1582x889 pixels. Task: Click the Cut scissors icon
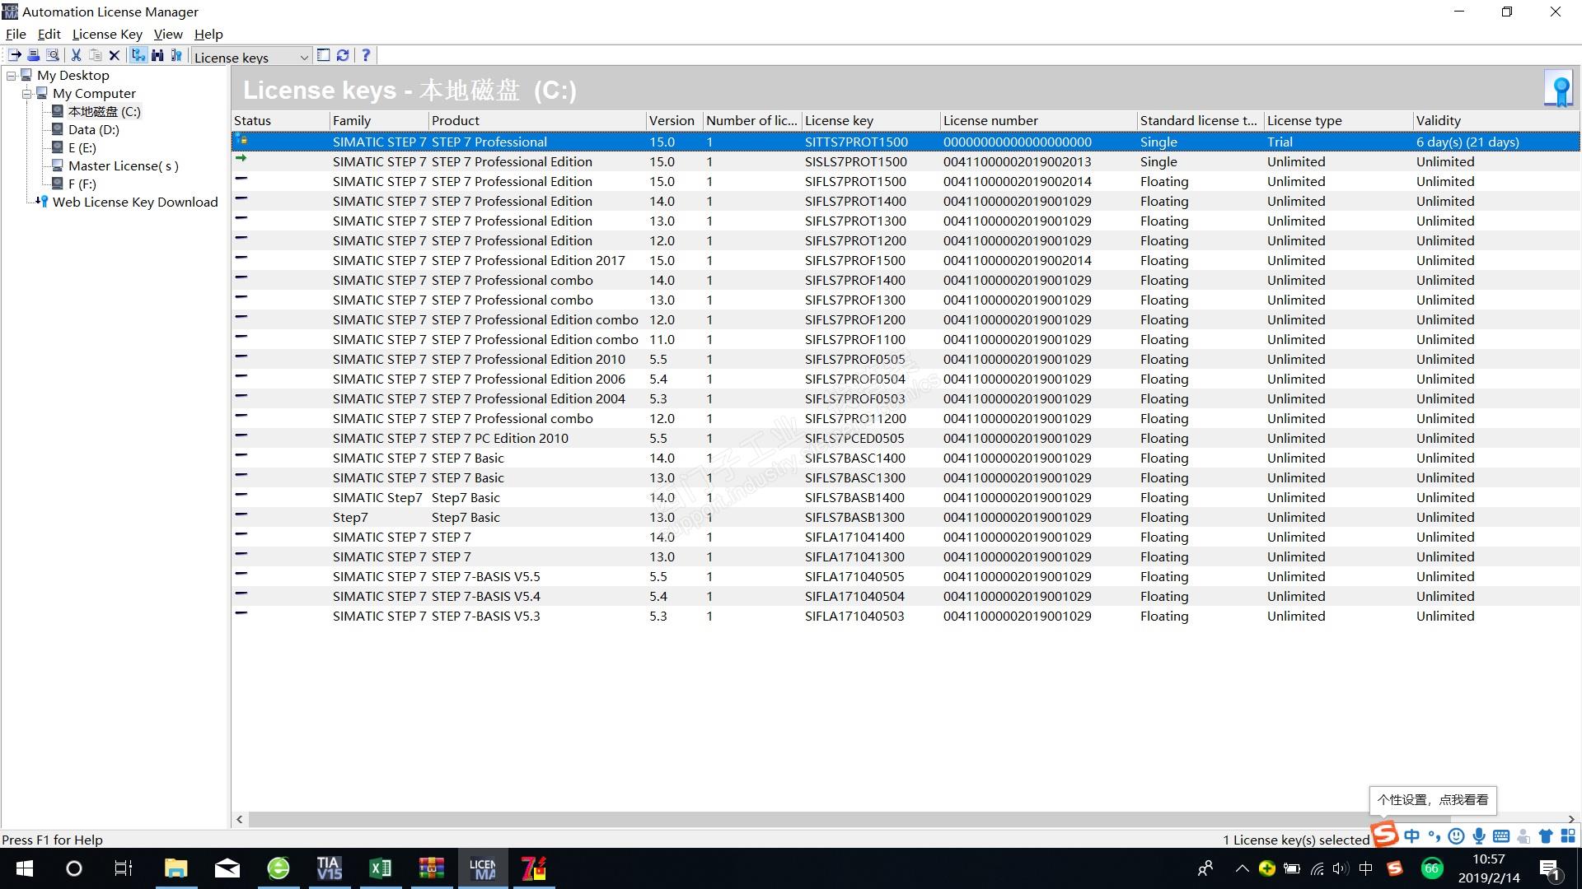[x=76, y=55]
